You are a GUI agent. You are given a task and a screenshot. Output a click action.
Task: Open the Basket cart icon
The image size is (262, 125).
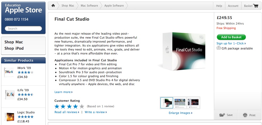click(256, 6)
